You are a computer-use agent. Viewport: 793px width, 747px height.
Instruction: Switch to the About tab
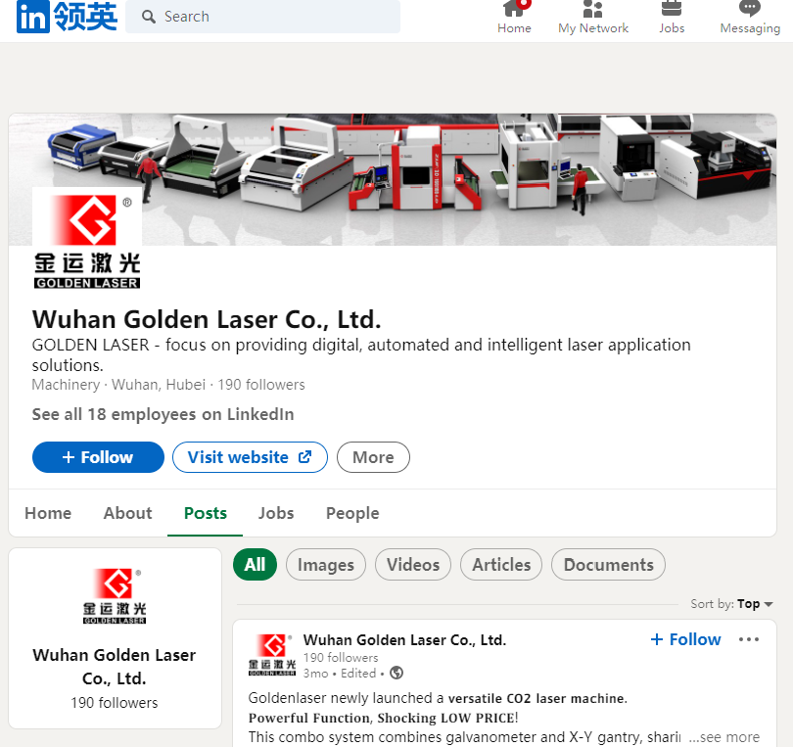[127, 513]
